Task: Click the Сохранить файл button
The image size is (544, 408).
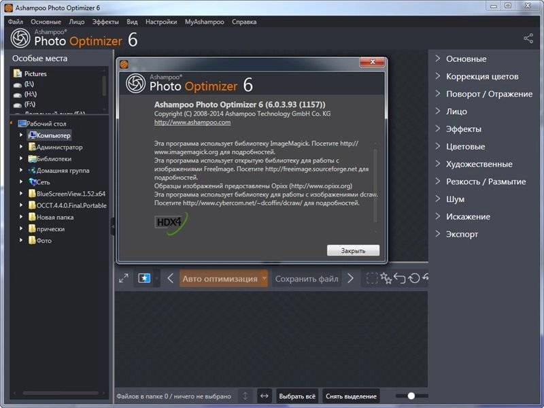Action: coord(307,278)
